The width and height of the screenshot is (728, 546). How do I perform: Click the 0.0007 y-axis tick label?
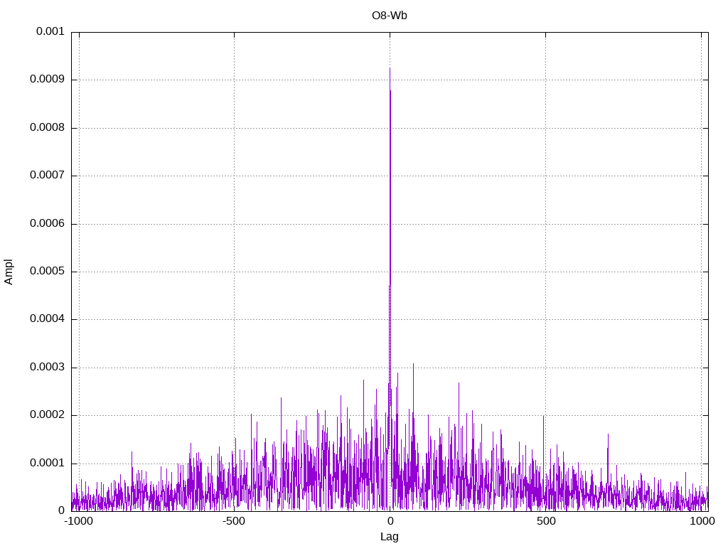(47, 176)
